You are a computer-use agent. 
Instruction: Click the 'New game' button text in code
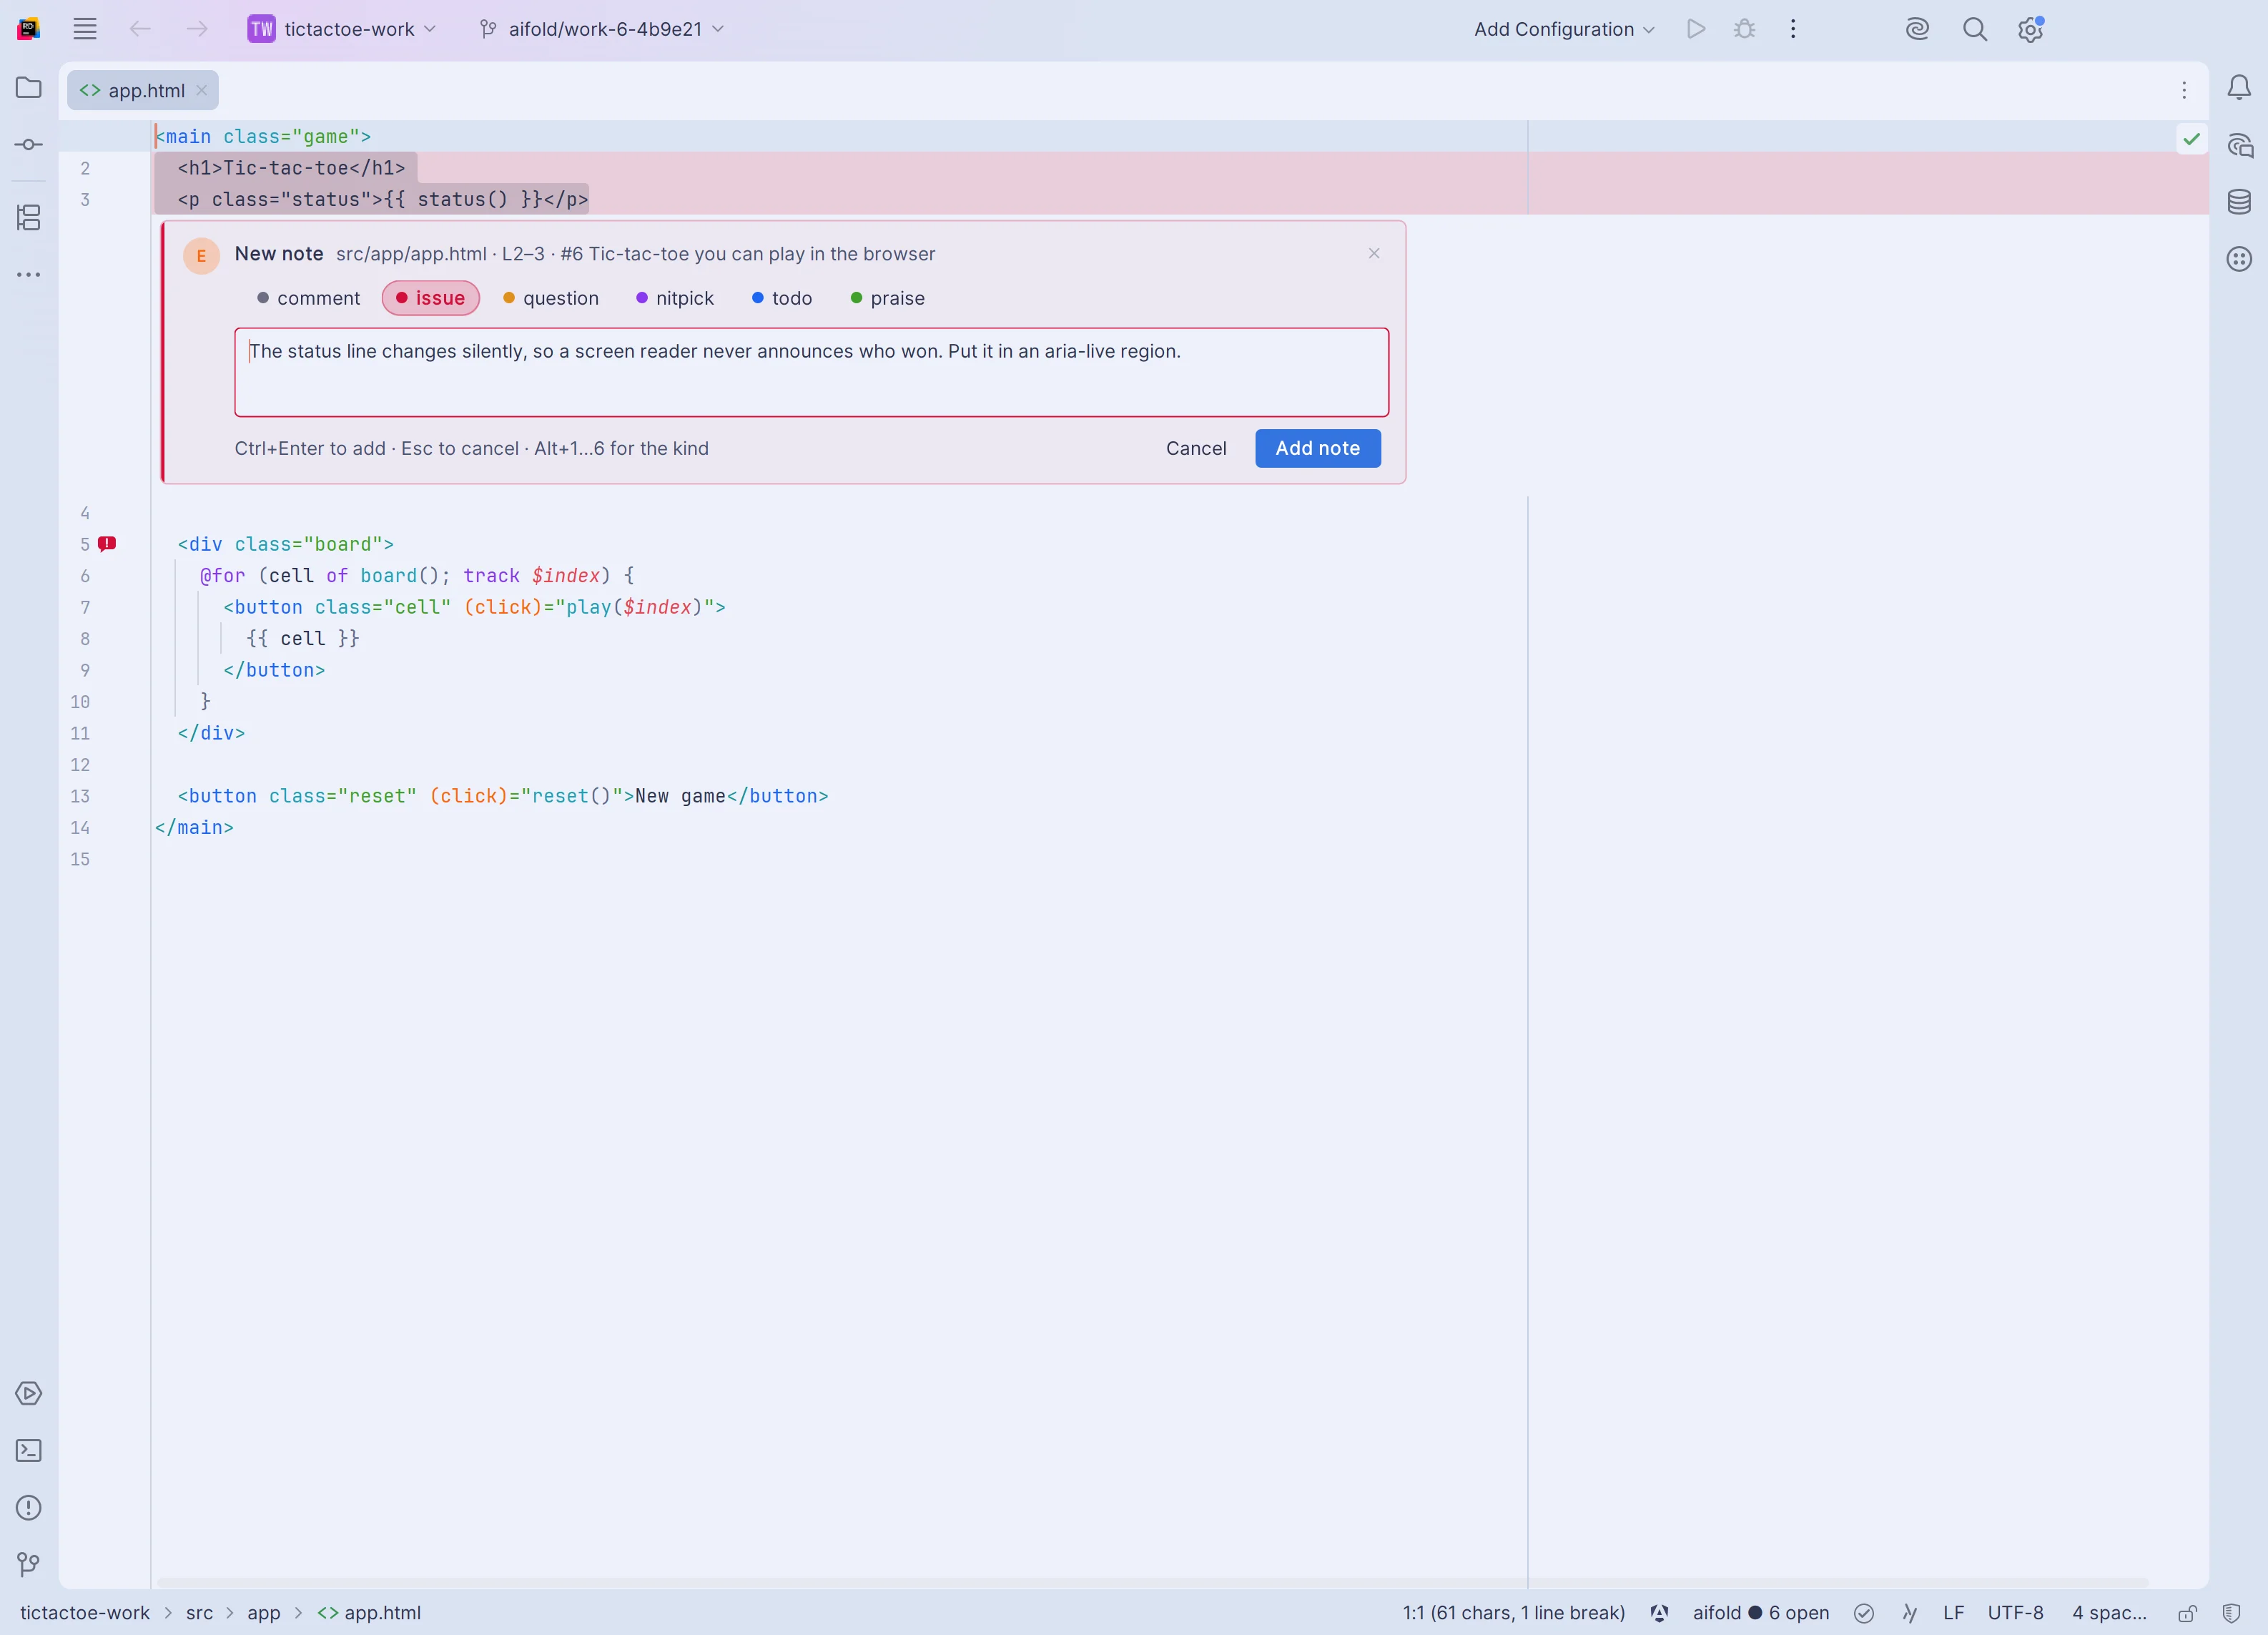click(680, 795)
